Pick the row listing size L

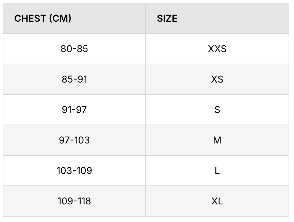pos(146,171)
